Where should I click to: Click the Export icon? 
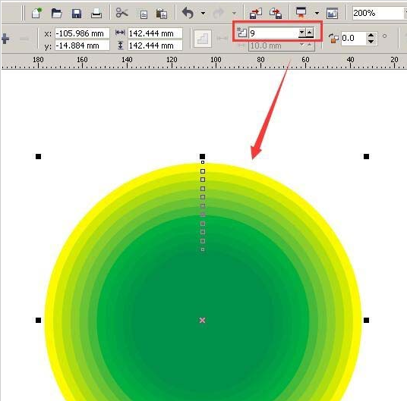point(276,13)
